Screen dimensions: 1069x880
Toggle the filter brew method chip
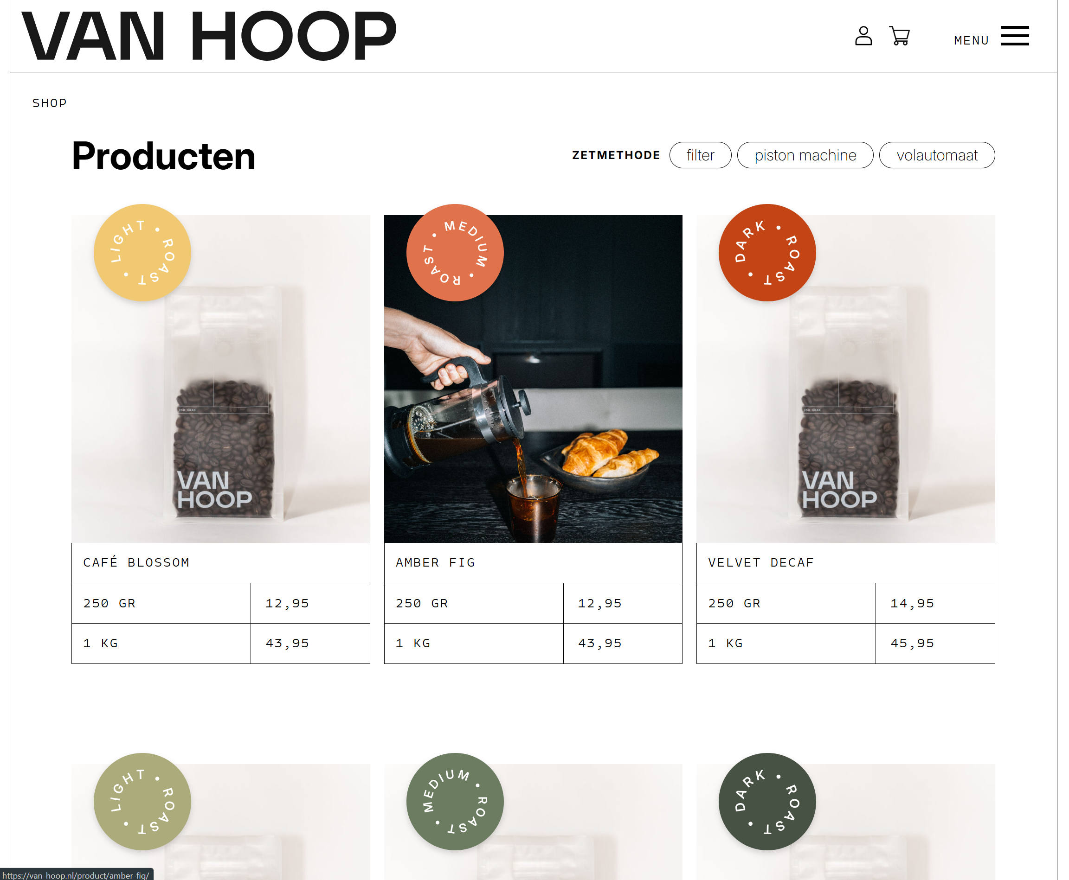tap(700, 155)
